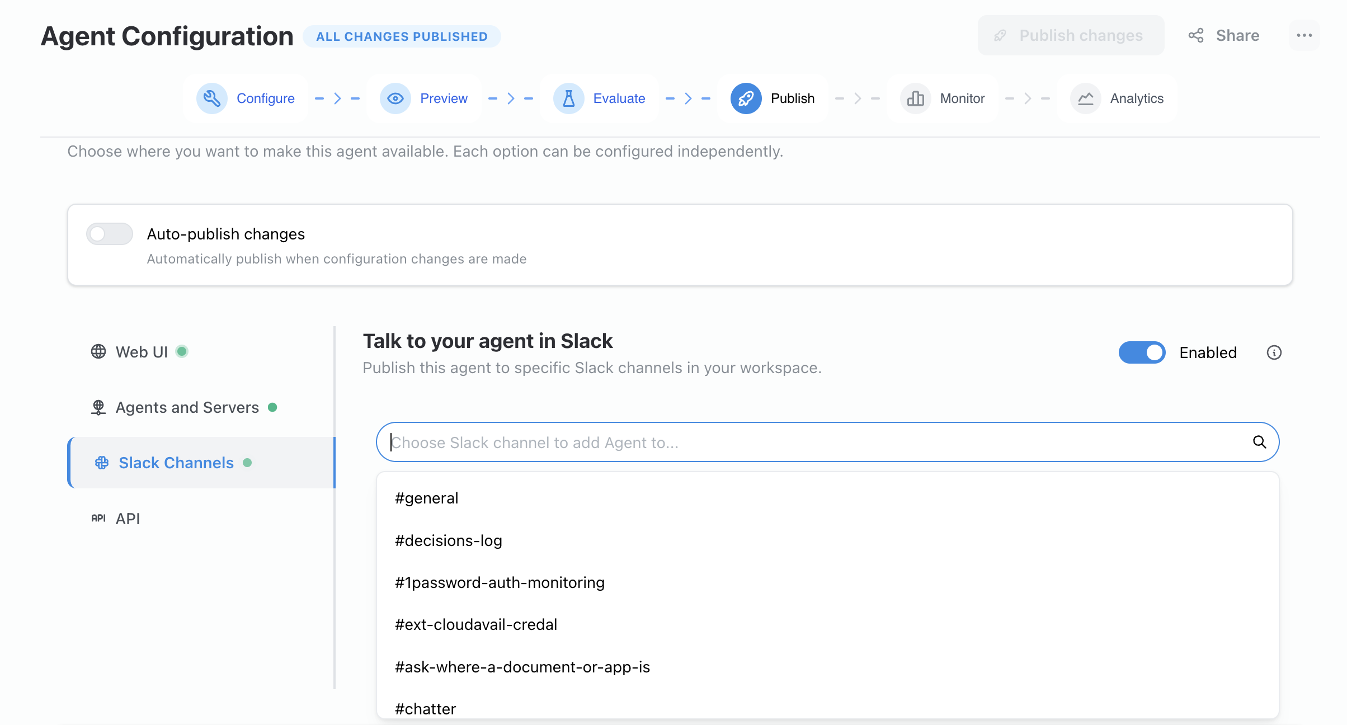
Task: Click the Monitor bar chart icon
Action: 915,98
